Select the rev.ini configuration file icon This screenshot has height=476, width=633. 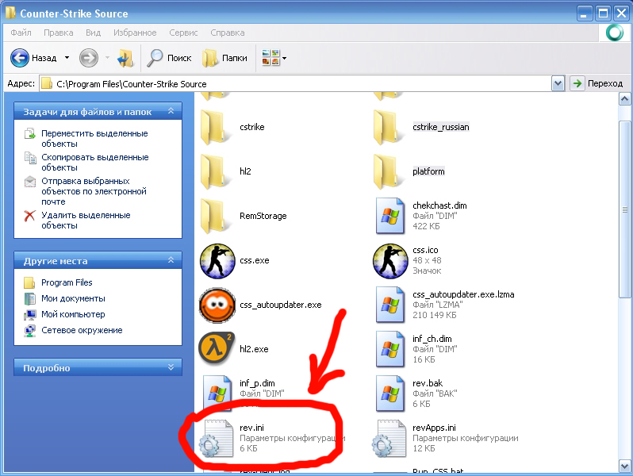[216, 439]
